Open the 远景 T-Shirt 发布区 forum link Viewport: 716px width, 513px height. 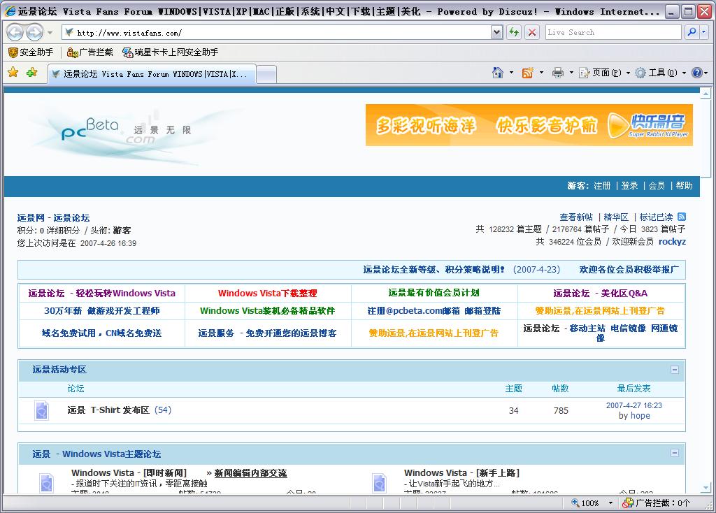tap(108, 410)
